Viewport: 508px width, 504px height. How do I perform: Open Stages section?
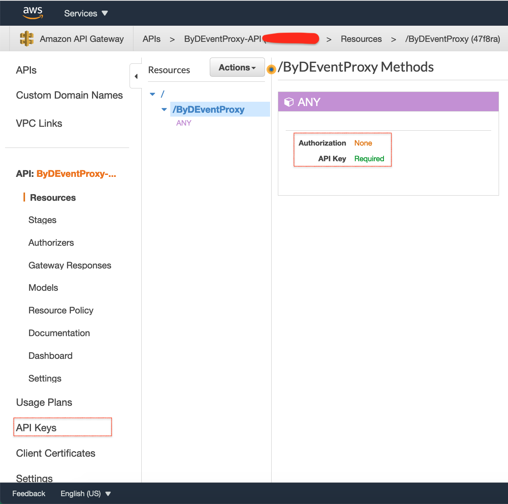[x=42, y=220]
